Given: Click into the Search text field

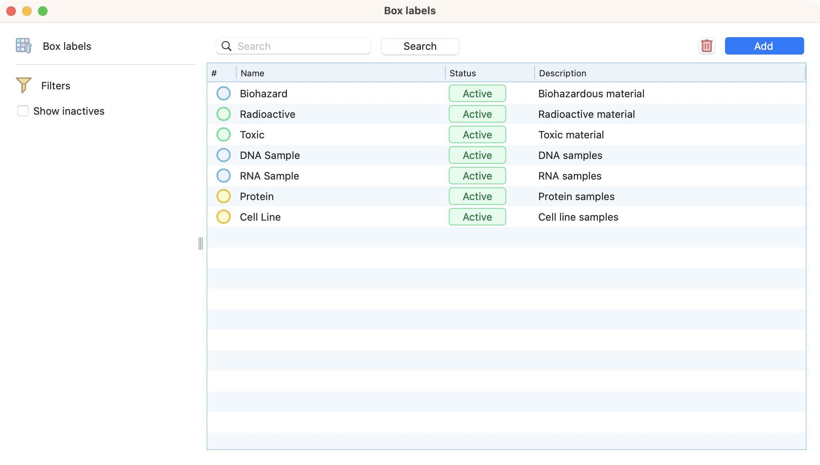Looking at the screenshot, I should pos(301,46).
